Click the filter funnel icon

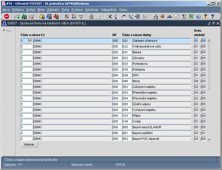[81, 17]
